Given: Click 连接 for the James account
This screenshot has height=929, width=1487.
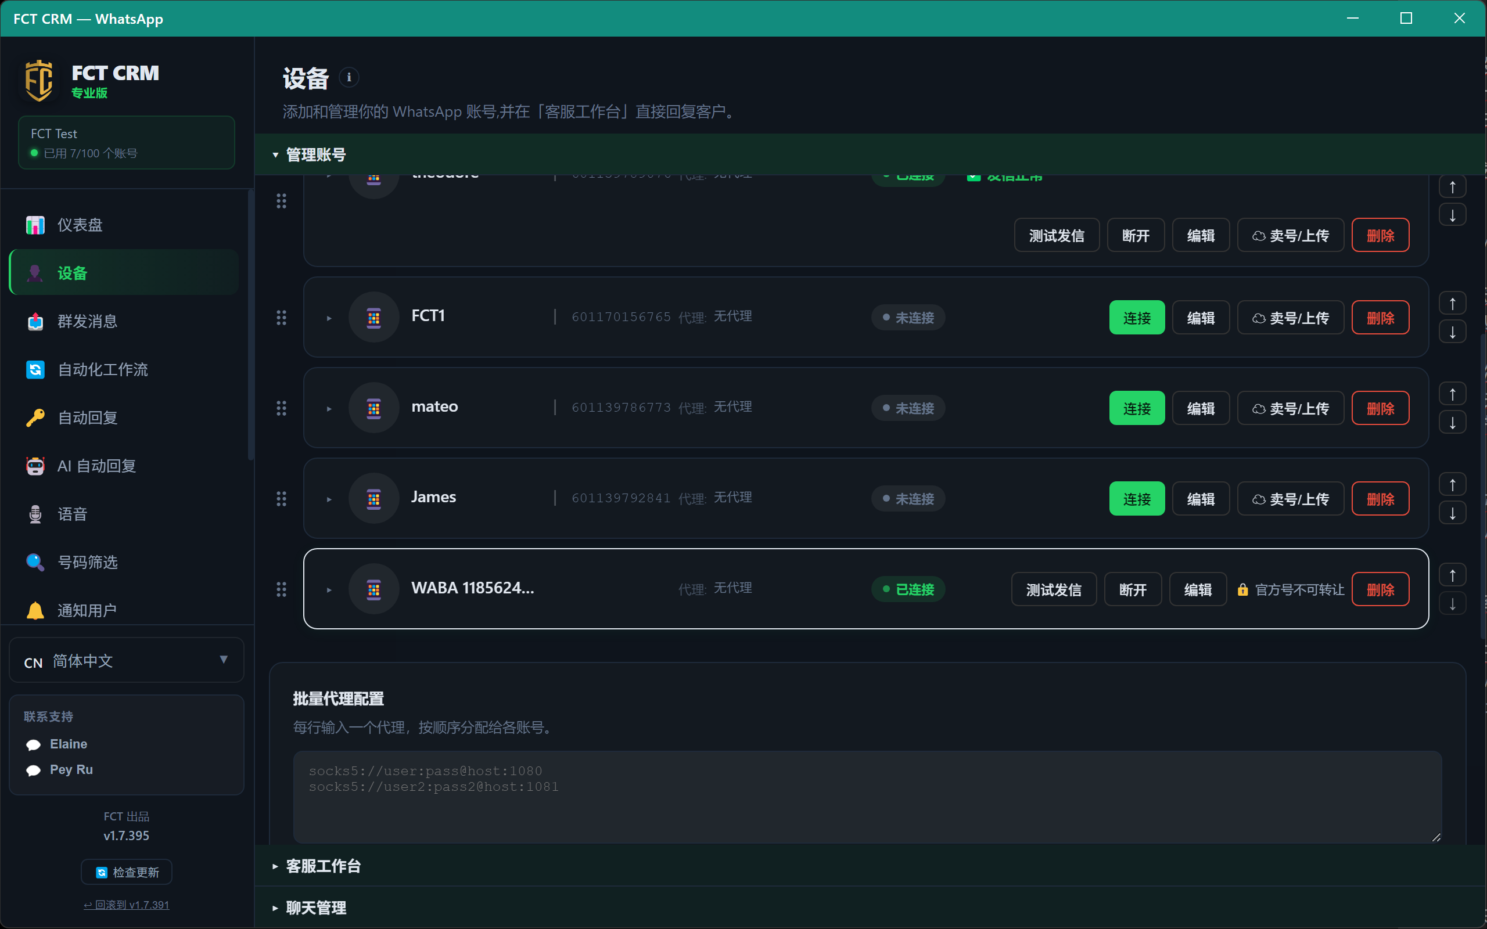Looking at the screenshot, I should pyautogui.click(x=1137, y=499).
